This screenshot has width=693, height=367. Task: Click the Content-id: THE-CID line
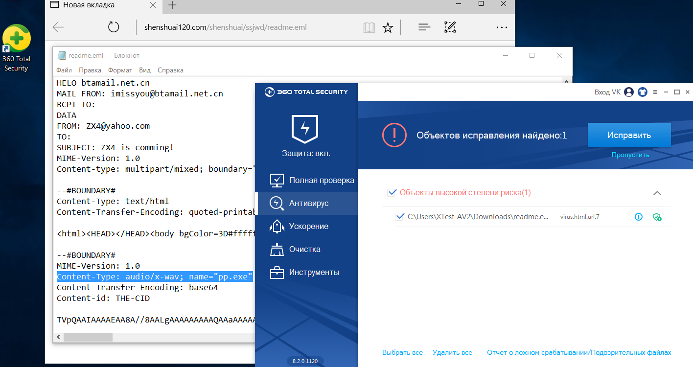click(103, 298)
